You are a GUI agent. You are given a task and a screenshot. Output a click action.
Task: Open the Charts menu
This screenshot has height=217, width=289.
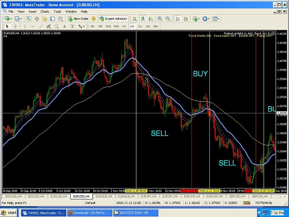coord(45,12)
